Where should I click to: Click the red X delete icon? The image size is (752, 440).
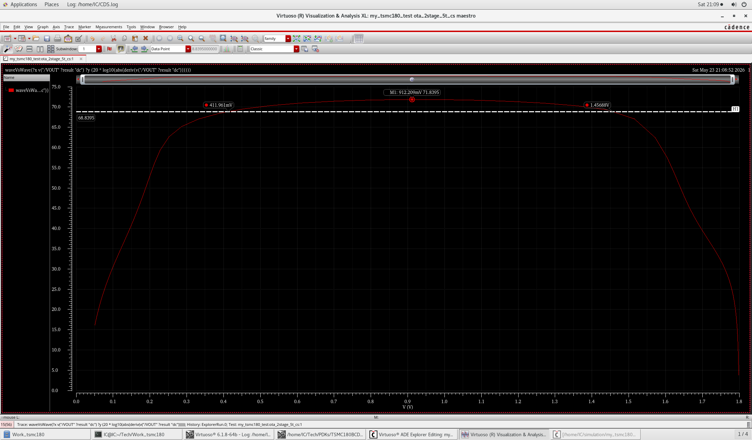(146, 39)
